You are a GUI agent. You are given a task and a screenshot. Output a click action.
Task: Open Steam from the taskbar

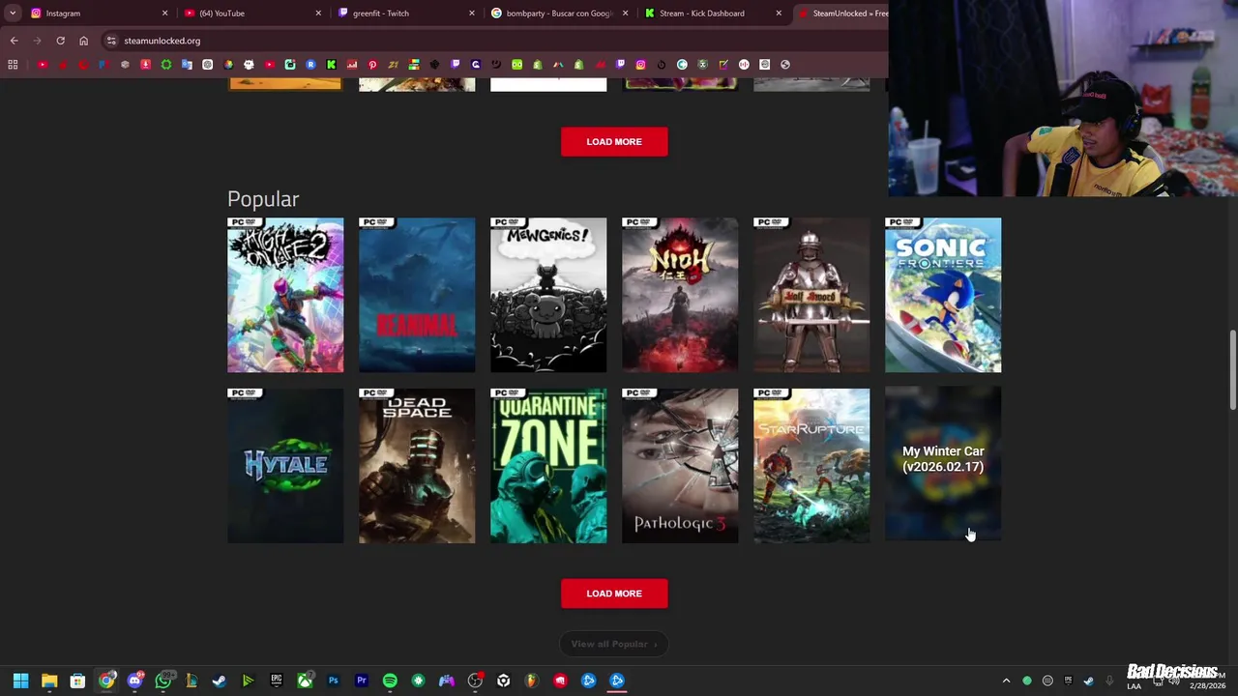(219, 681)
